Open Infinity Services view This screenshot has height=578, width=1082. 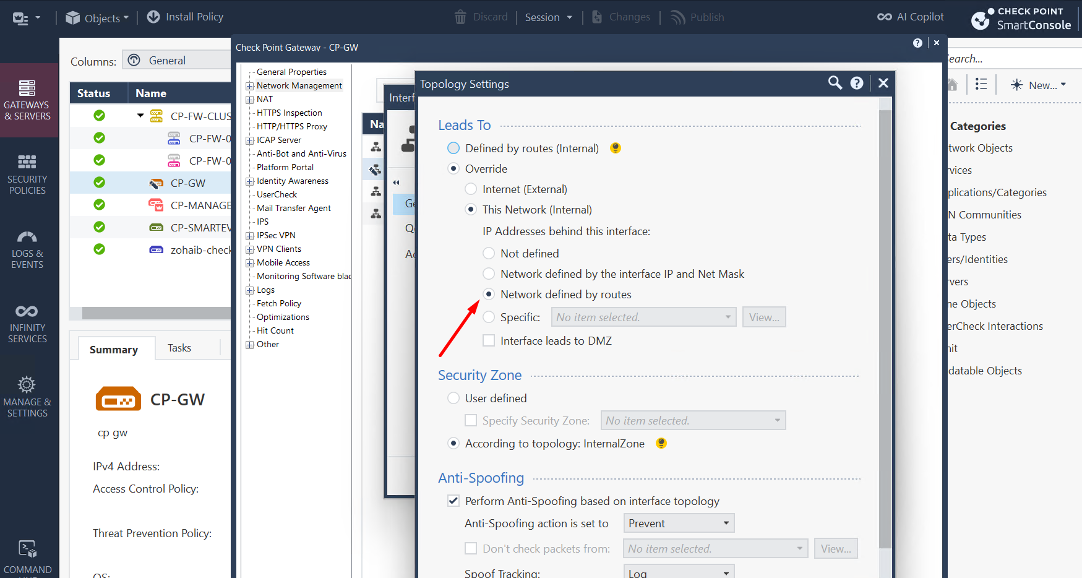[x=28, y=322]
